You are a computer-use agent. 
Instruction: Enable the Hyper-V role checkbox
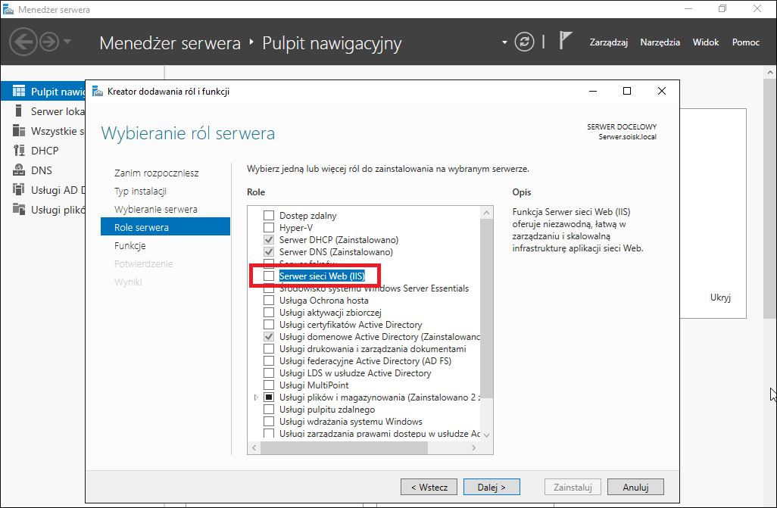click(x=269, y=227)
